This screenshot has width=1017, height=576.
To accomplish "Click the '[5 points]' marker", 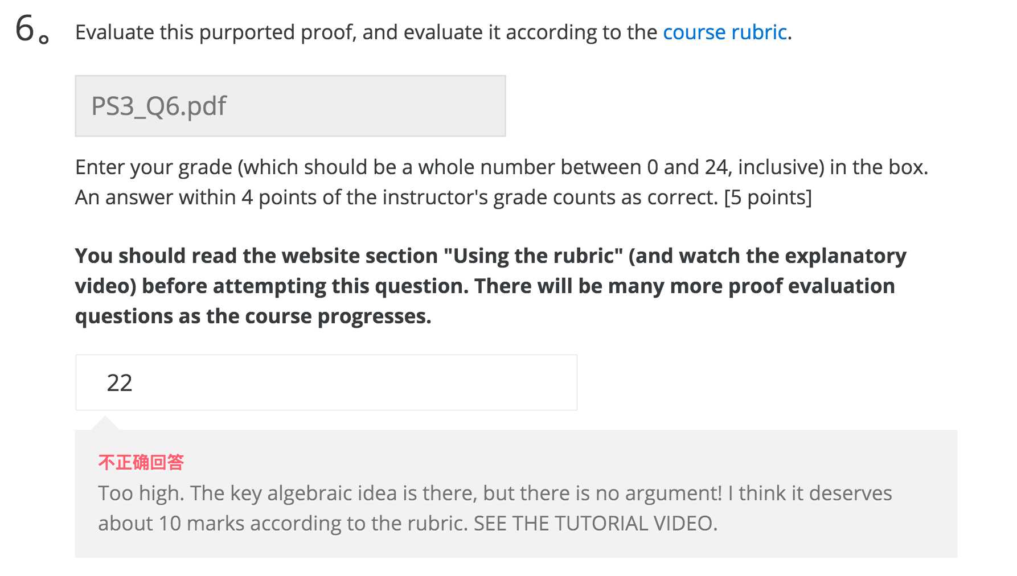I will point(768,197).
